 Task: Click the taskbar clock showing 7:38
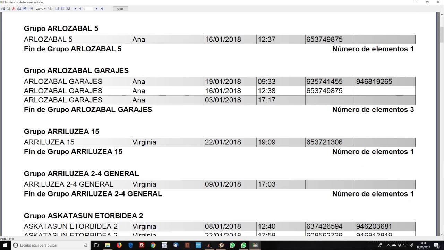(423, 245)
